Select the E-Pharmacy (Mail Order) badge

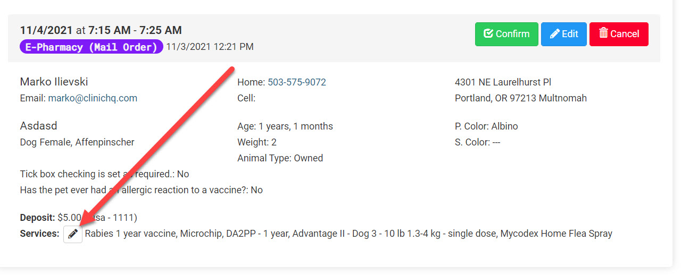92,47
